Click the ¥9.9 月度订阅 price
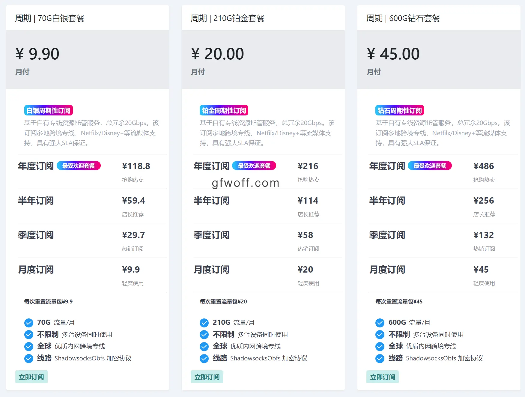 pyautogui.click(x=131, y=270)
